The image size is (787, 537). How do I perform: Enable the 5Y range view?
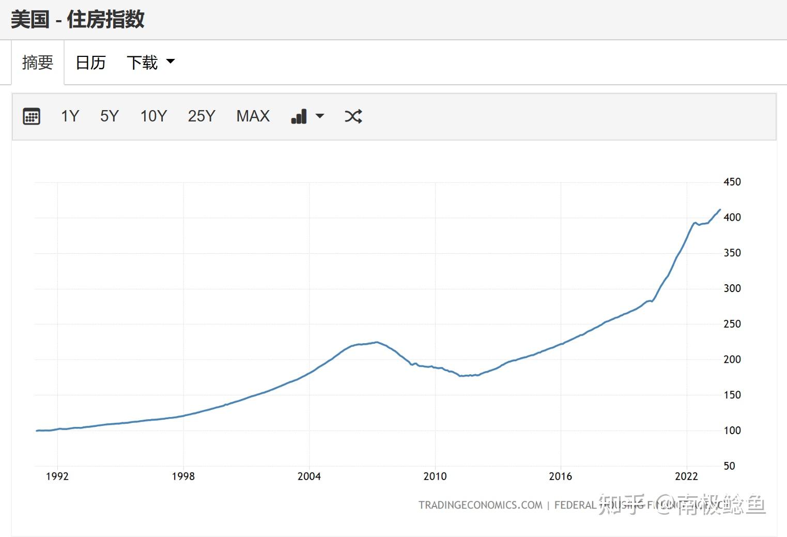[x=109, y=116]
